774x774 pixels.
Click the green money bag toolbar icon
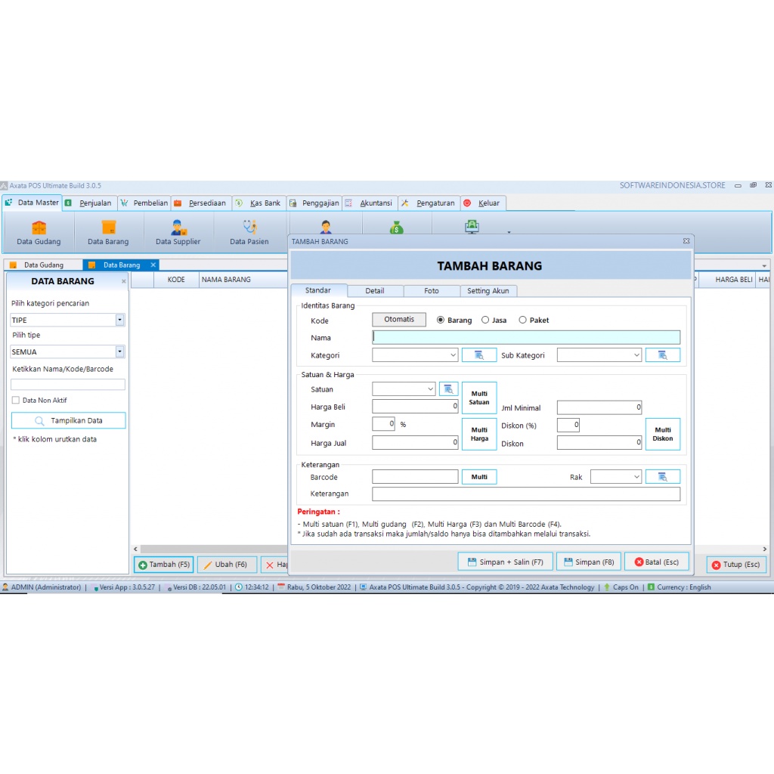tap(396, 227)
